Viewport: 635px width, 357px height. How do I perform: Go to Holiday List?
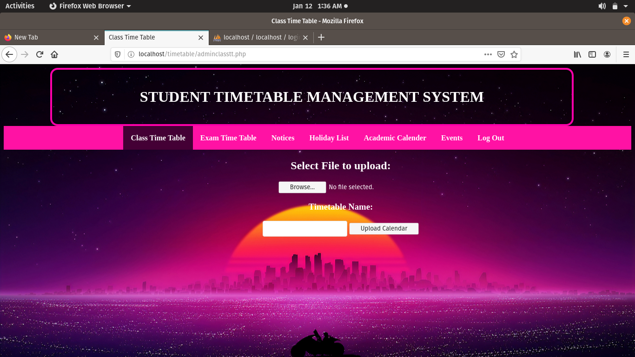329,138
